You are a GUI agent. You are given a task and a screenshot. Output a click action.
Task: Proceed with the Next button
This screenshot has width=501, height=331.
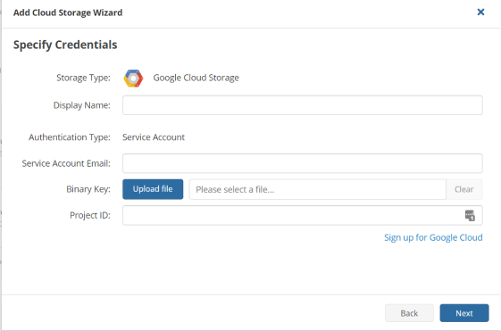click(x=464, y=313)
